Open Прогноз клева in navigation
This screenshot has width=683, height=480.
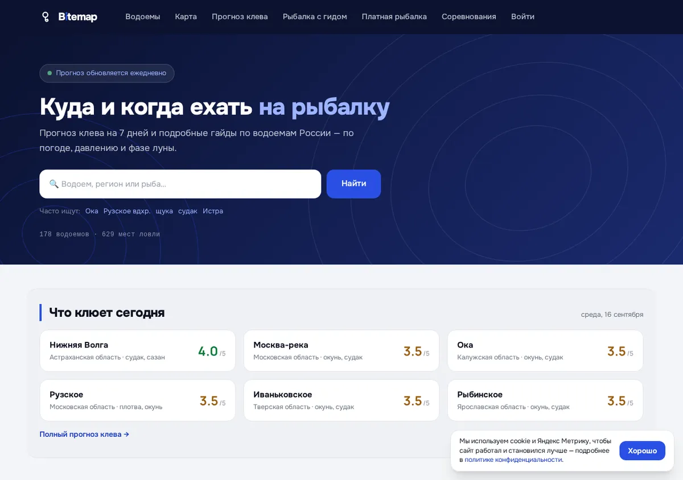pos(240,17)
